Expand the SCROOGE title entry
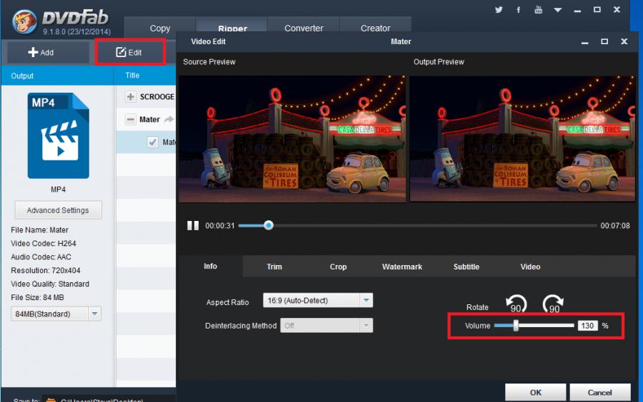643x402 pixels. [131, 97]
